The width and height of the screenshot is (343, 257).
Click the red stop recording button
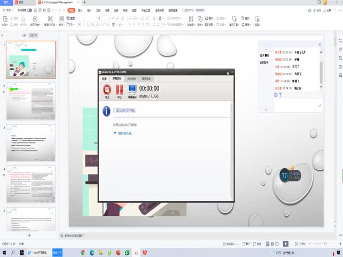pos(107,89)
